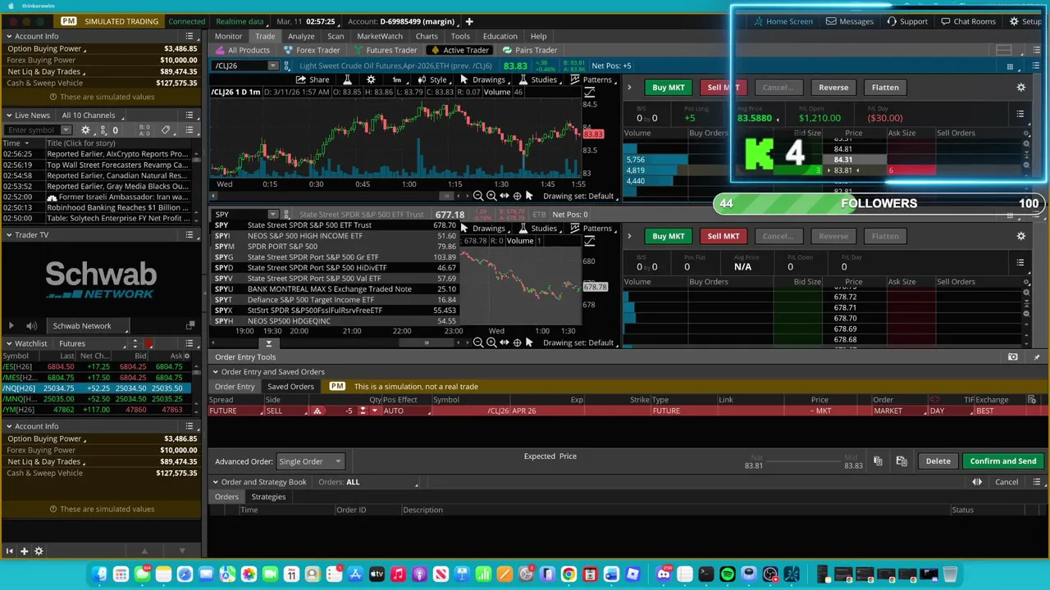1050x590 pixels.
Task: Collapse the left sidebar using the arrow-bar icon
Action: [x=9, y=551]
